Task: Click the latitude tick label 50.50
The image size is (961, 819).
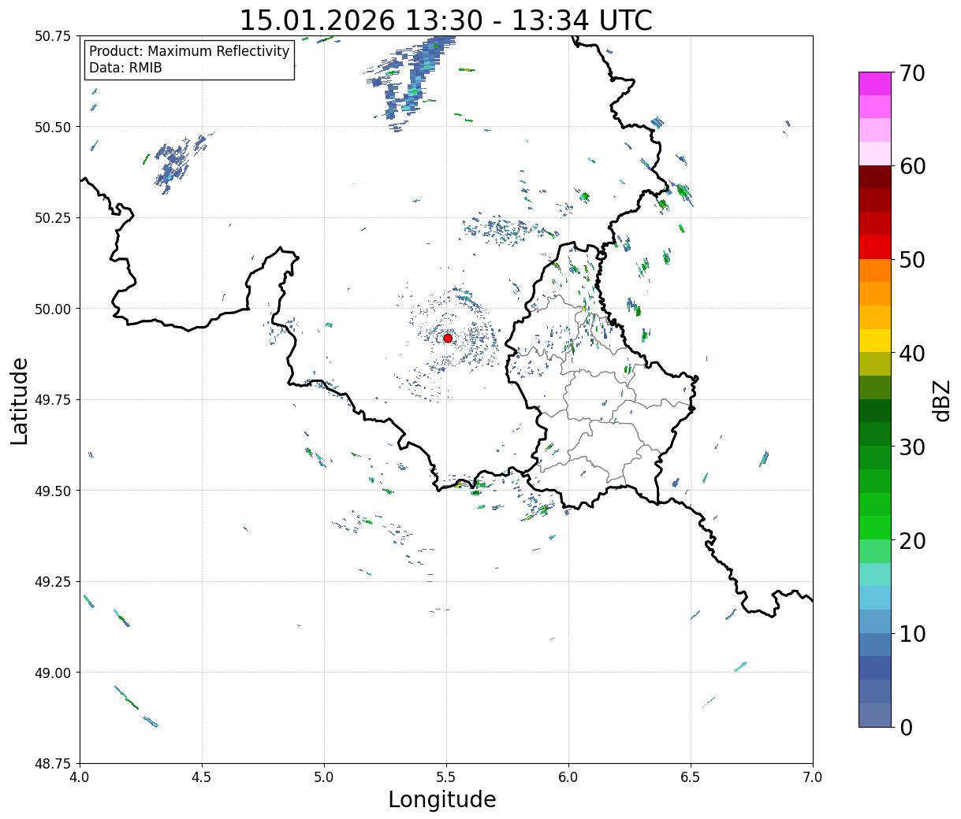Action: click(53, 127)
